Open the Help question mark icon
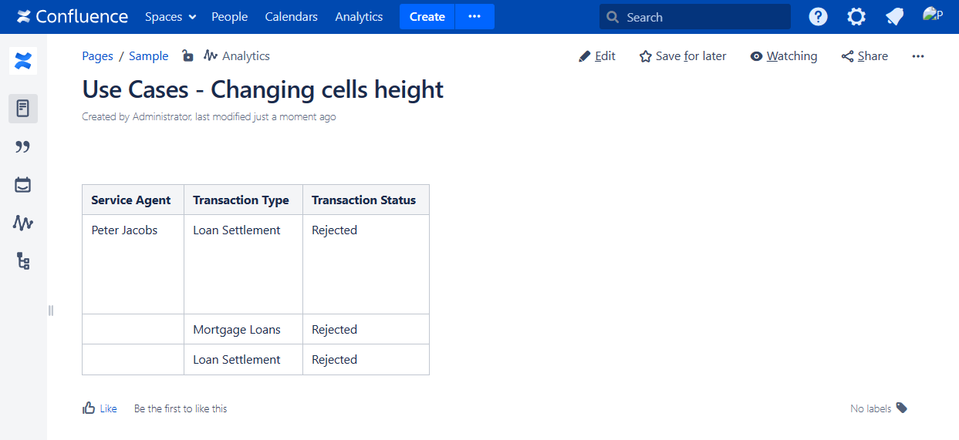 818,17
